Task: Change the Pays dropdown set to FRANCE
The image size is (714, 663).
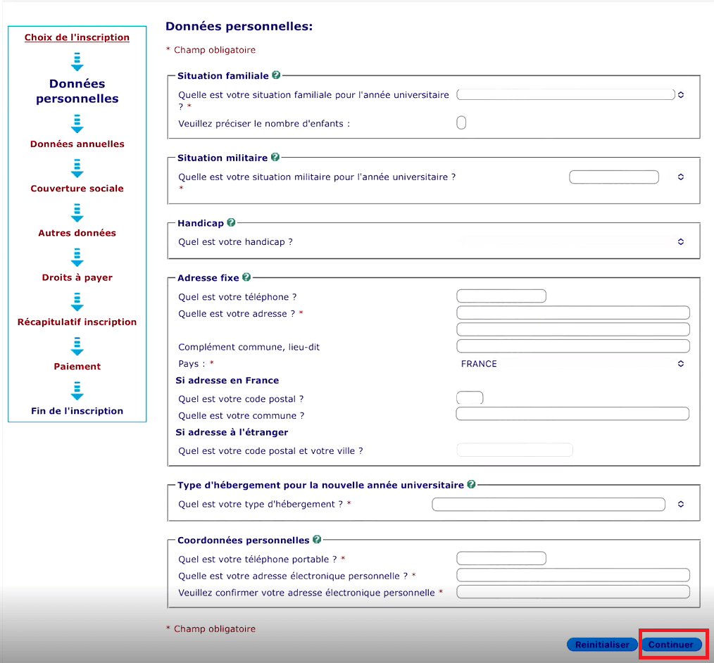Action: [572, 364]
